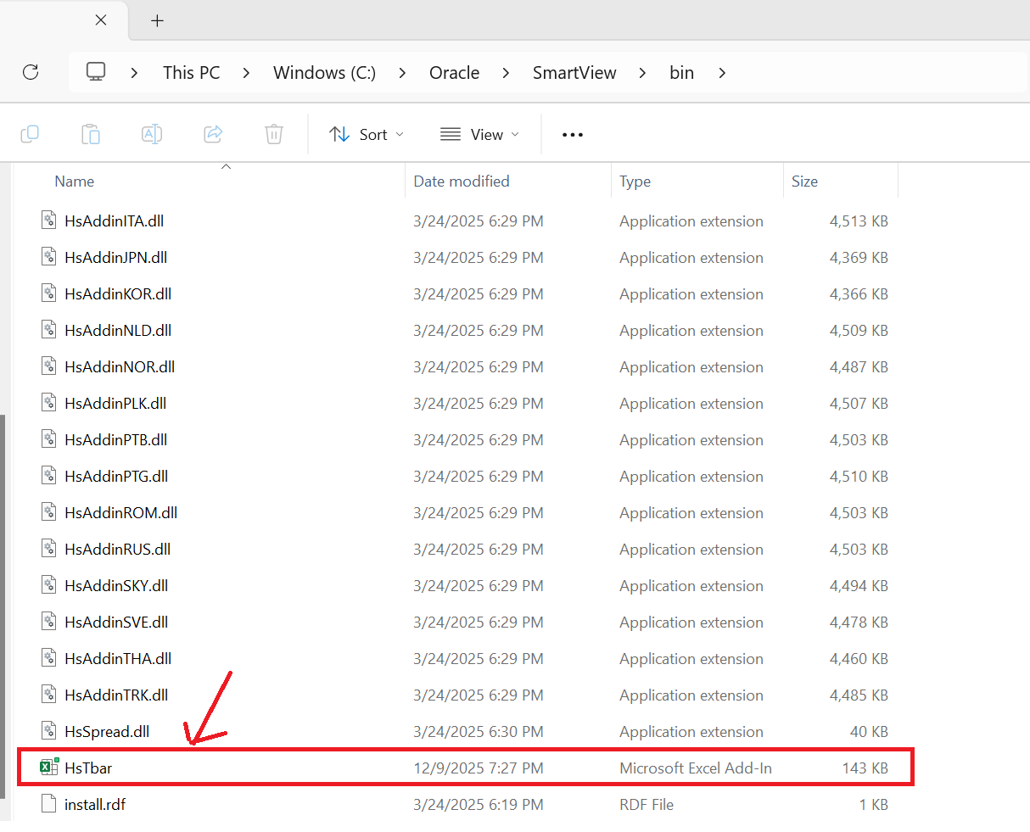Expand the chevron after bin
Viewport: 1030px width, 832px height.
(x=722, y=73)
